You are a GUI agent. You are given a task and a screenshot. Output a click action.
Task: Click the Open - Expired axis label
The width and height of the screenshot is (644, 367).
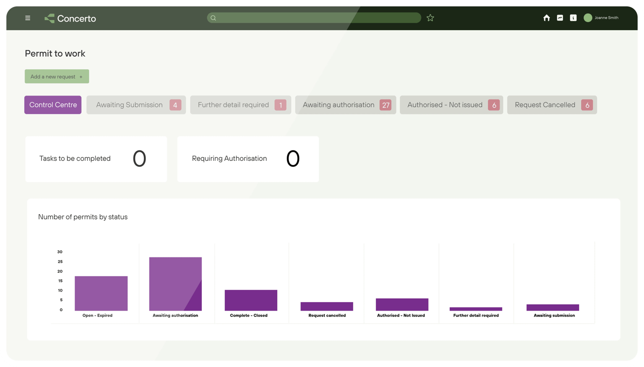[98, 316]
